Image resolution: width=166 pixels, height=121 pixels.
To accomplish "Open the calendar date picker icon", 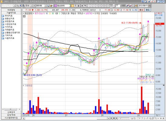I will coord(149,6).
